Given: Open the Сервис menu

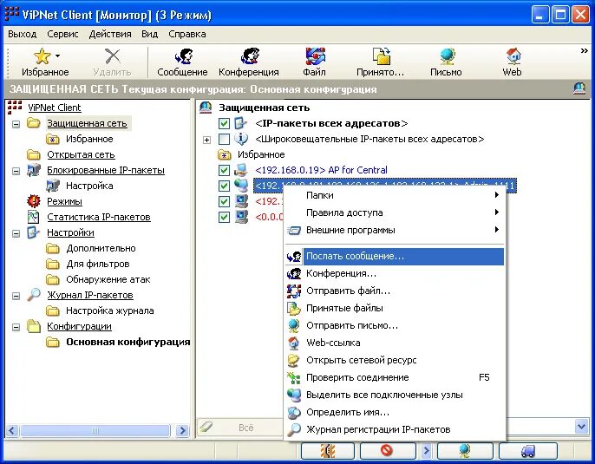Looking at the screenshot, I should click(62, 34).
